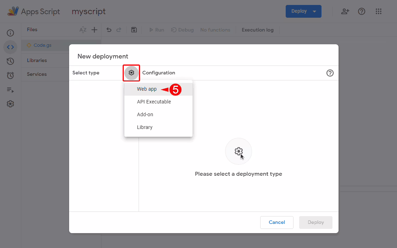Click the Support help icon in header
This screenshot has width=397, height=248.
(x=362, y=11)
